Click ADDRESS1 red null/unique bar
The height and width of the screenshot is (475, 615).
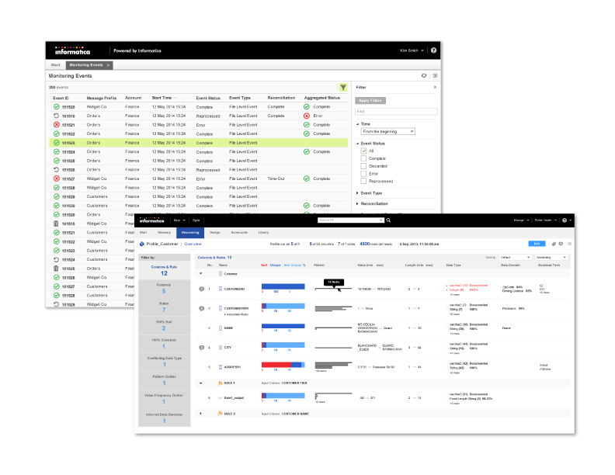283,365
